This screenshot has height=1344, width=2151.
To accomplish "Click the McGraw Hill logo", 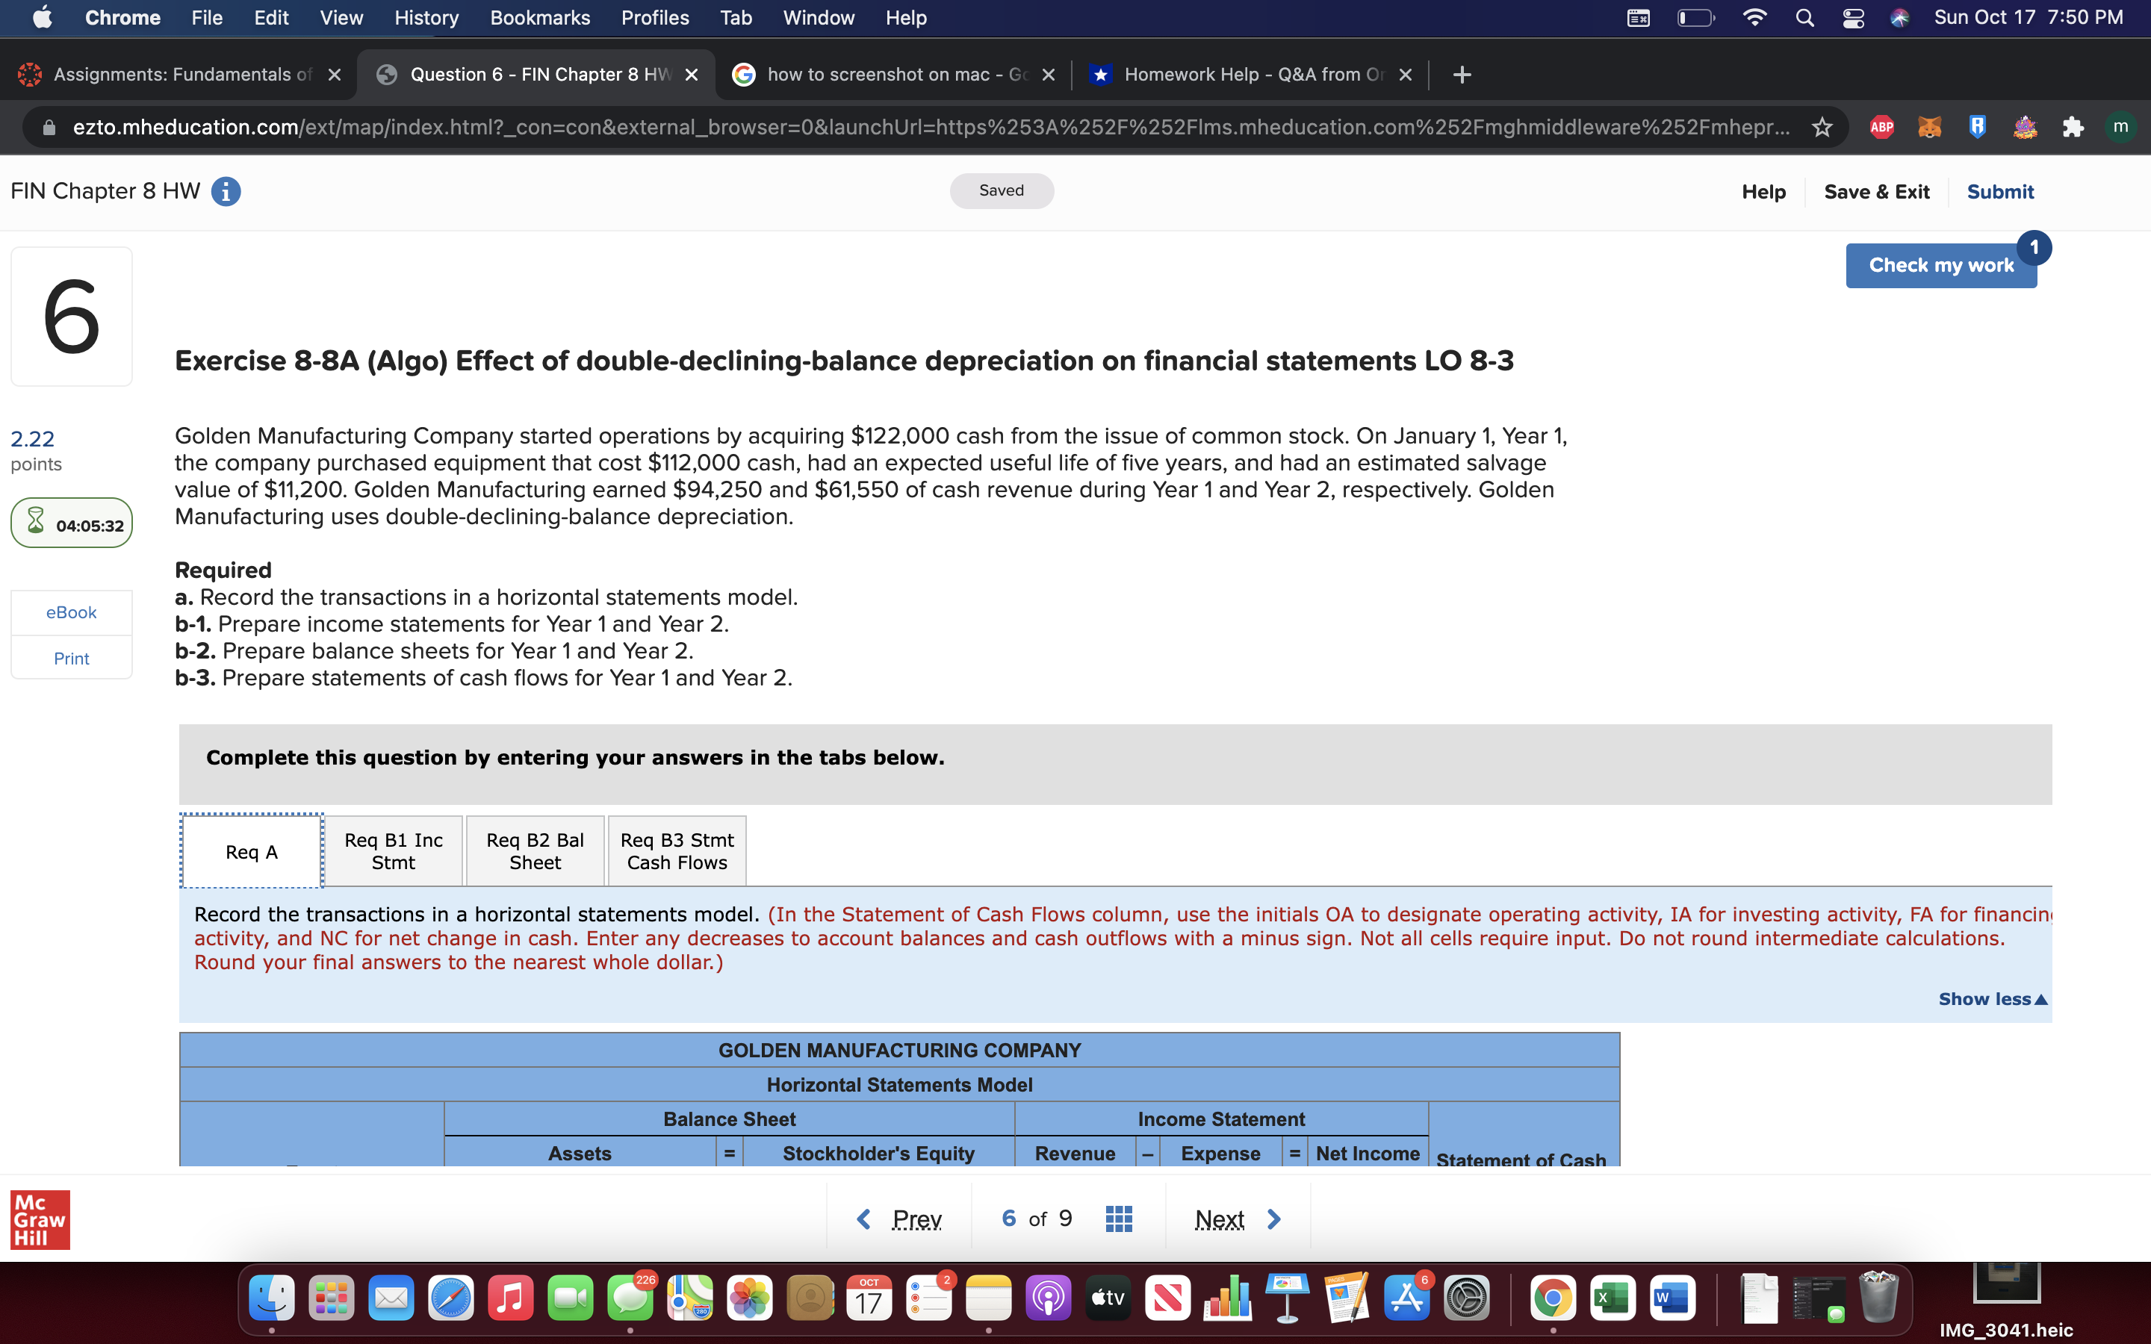I will pyautogui.click(x=40, y=1219).
